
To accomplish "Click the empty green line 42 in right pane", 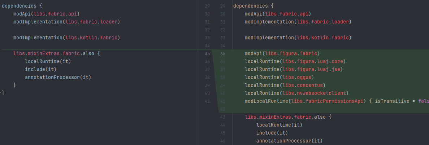I will pos(321,109).
